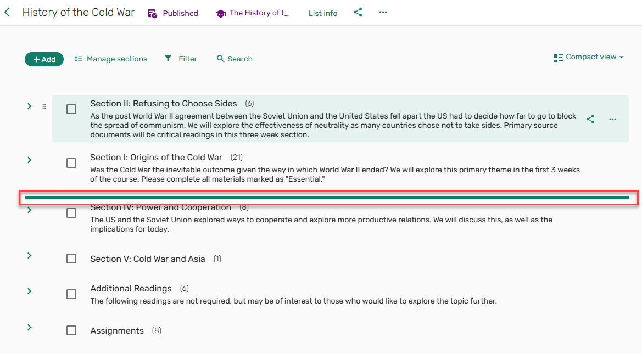Click the drag handle for Section II
Viewport: 642px width, 354px height.
click(44, 107)
